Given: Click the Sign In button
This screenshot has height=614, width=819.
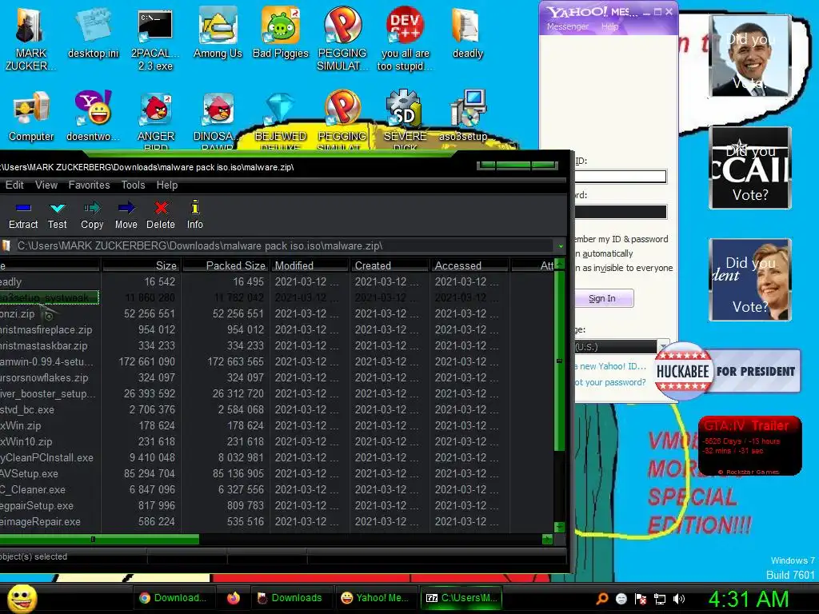Looking at the screenshot, I should tap(604, 298).
